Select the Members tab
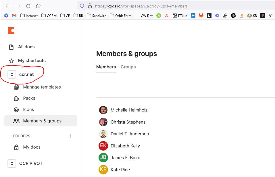Image resolution: width=275 pixels, height=177 pixels. click(106, 67)
